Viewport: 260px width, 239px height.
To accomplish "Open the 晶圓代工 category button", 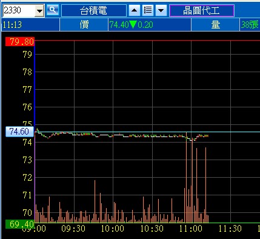I will [x=202, y=10].
